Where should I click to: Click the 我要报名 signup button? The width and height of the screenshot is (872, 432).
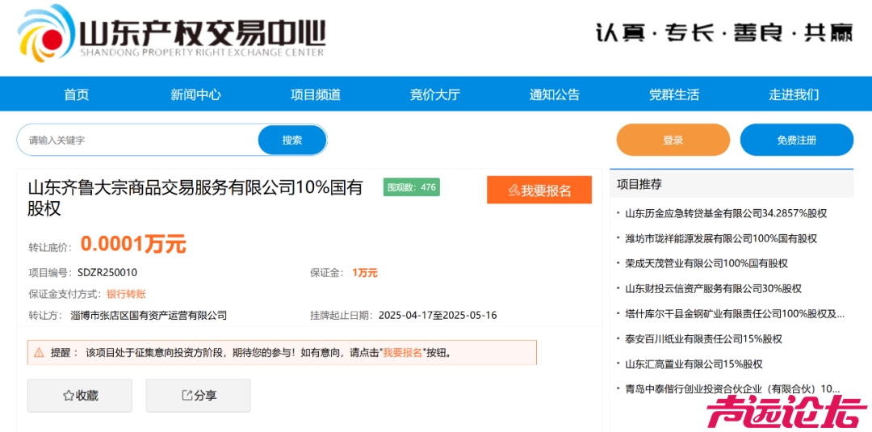tap(539, 191)
